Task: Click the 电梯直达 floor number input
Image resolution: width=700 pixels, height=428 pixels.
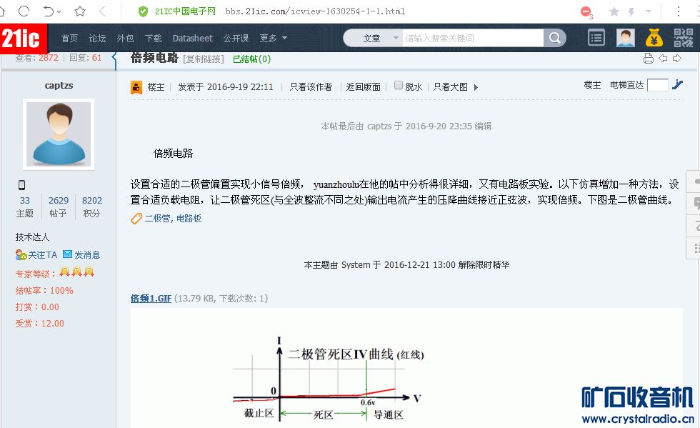Action: pos(658,85)
